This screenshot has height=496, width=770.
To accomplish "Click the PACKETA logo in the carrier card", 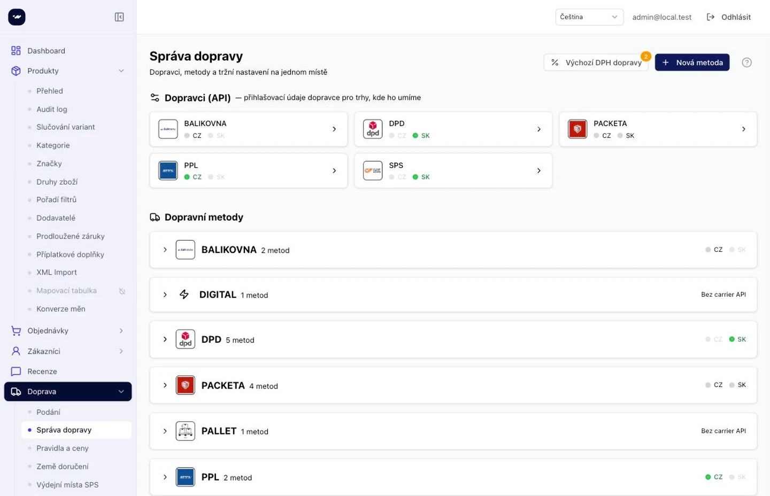I will (577, 129).
